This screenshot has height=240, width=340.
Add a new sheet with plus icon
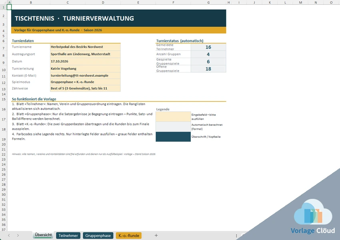[156, 236]
